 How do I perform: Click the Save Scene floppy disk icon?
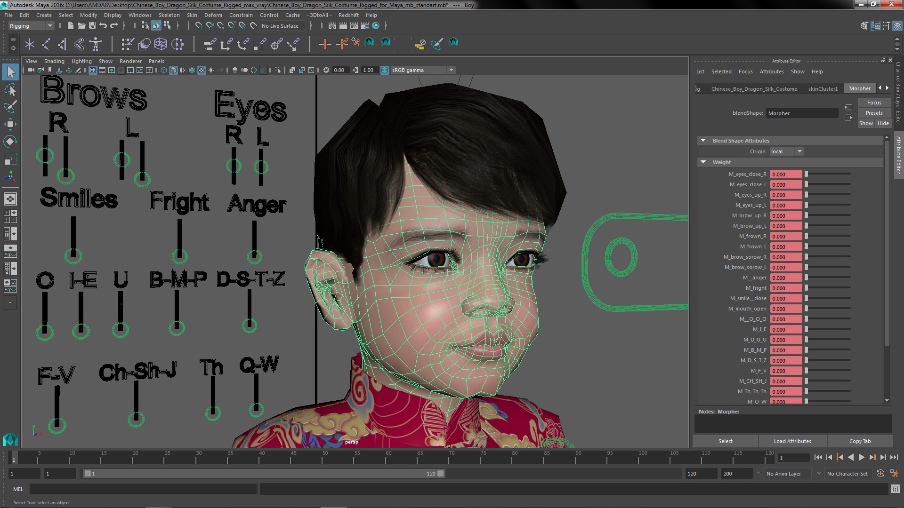[x=92, y=26]
